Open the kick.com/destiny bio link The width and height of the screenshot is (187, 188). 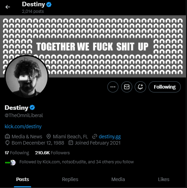(x=23, y=126)
